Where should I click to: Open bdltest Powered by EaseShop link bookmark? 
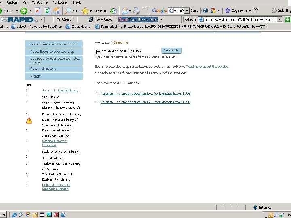36,27
